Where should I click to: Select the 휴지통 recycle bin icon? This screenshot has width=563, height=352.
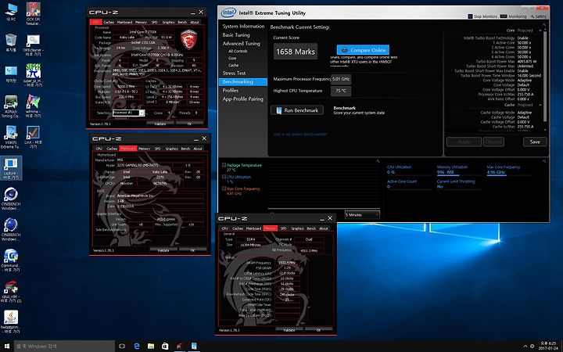click(11, 43)
